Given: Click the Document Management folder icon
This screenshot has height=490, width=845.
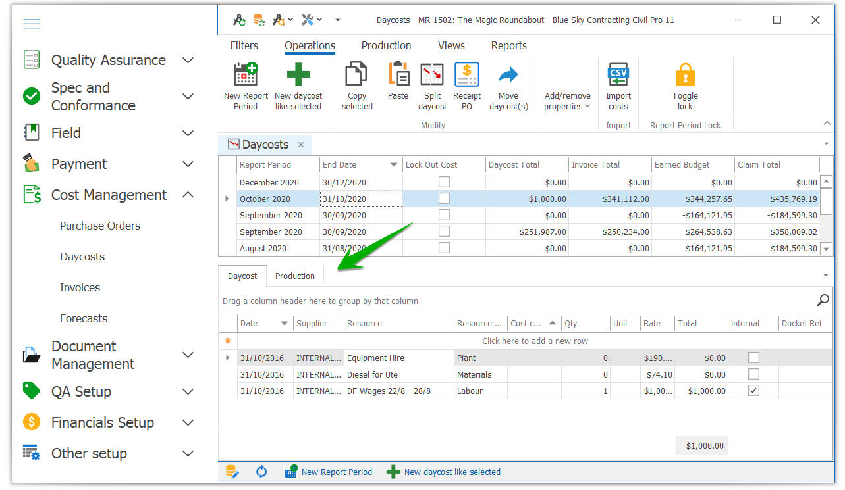Looking at the screenshot, I should [x=32, y=355].
